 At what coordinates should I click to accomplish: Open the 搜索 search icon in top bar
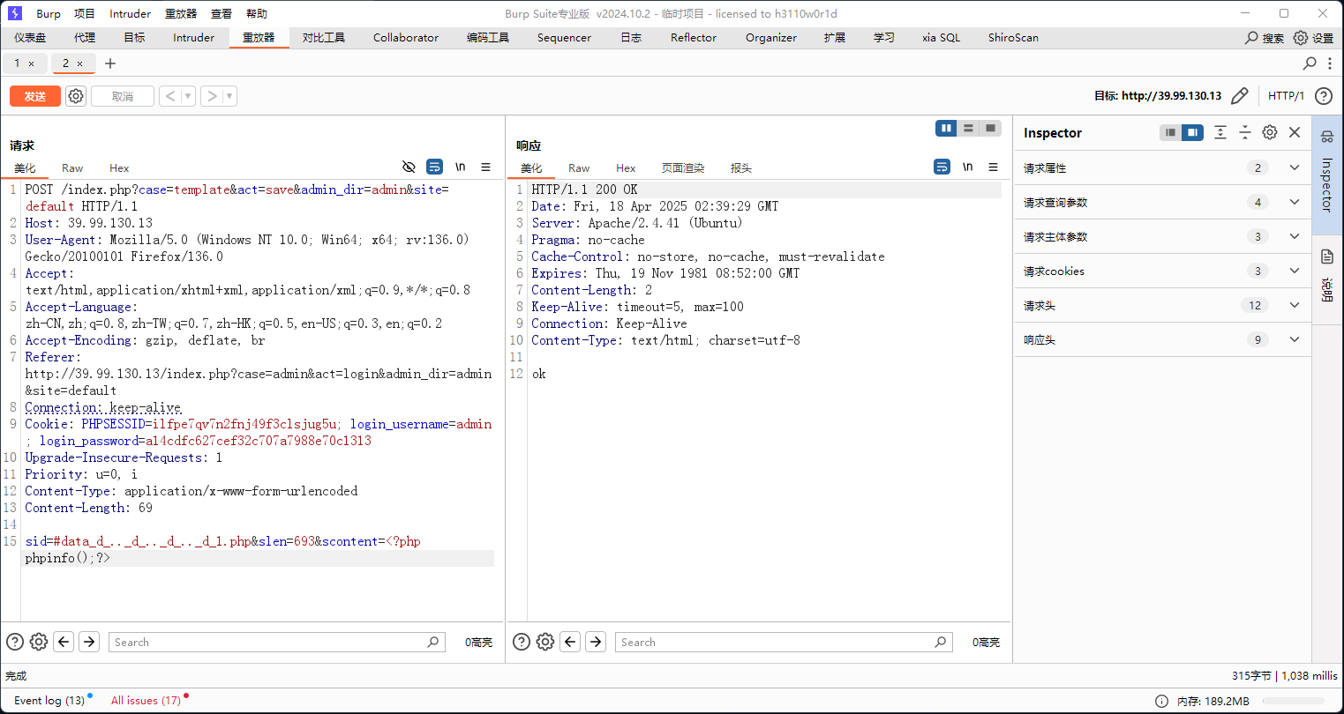(x=1251, y=38)
